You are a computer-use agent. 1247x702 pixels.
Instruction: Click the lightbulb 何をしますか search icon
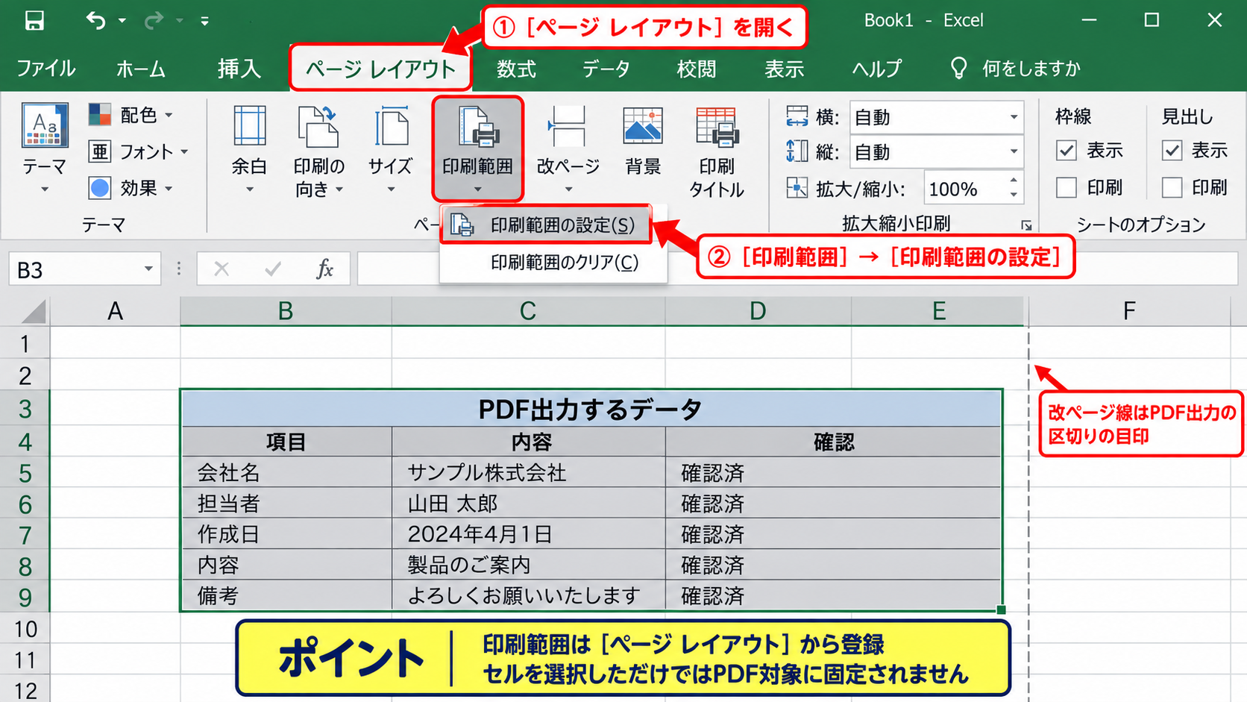point(958,69)
